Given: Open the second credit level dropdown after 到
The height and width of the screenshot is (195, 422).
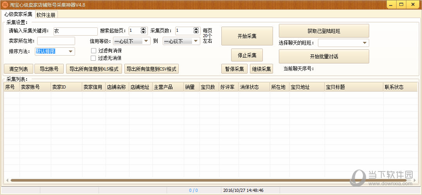Looking at the screenshot, I should click(x=181, y=41).
